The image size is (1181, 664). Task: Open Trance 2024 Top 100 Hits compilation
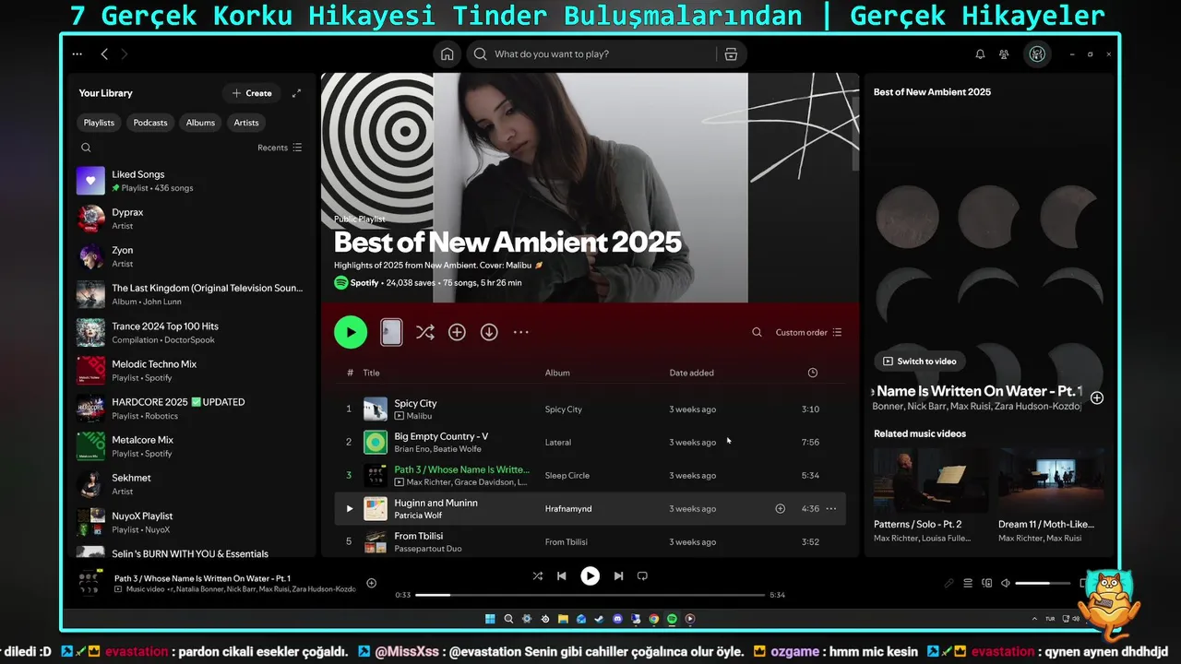[192, 332]
